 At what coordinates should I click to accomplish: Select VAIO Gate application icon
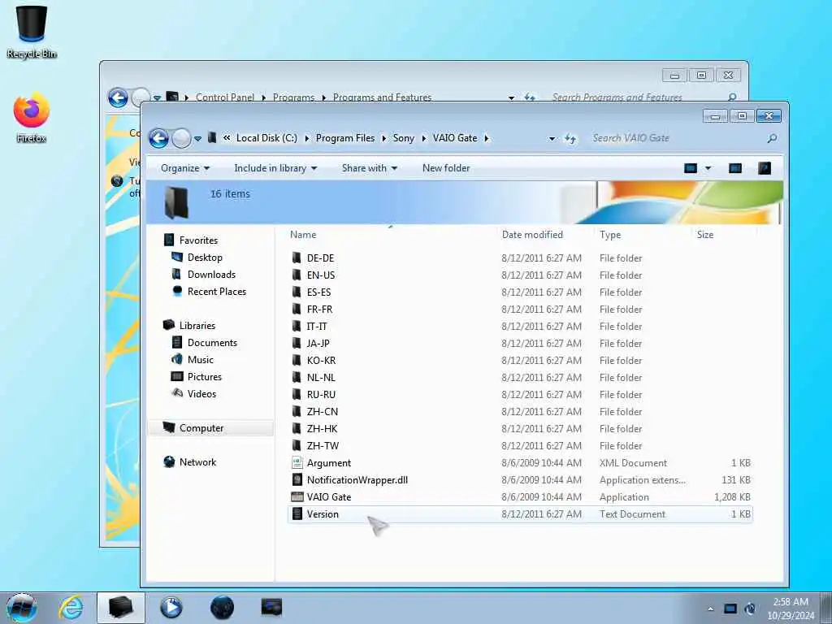(x=297, y=497)
